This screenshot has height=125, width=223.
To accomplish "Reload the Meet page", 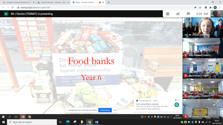I will 12,7.
